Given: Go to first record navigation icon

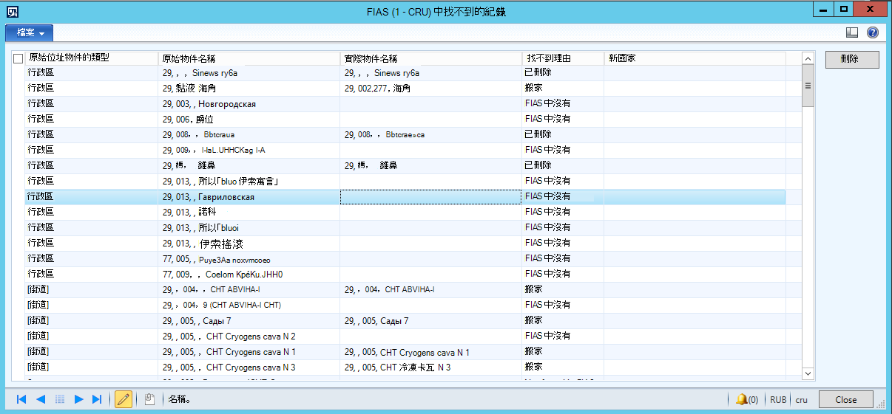Looking at the screenshot, I should coord(21,399).
